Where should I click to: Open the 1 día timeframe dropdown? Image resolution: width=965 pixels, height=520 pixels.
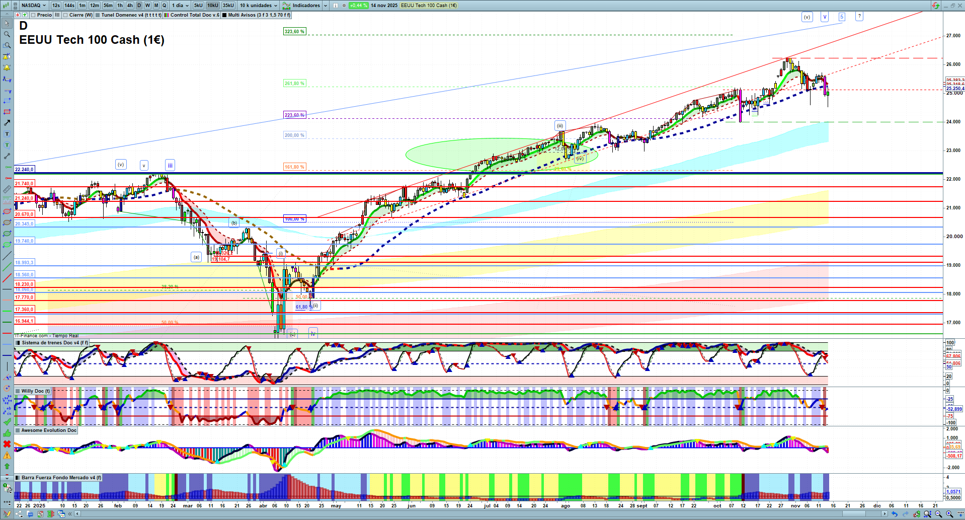click(180, 6)
